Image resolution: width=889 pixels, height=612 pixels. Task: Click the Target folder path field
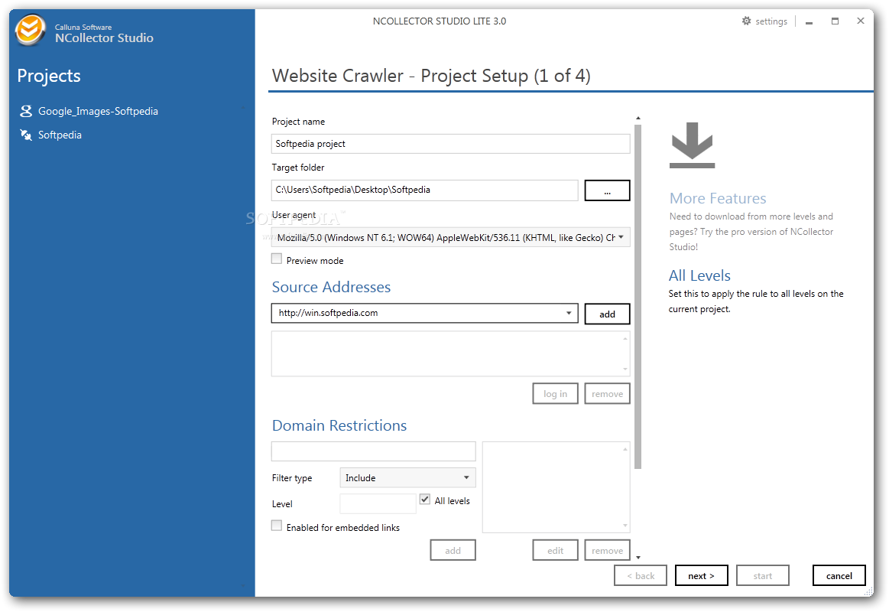click(425, 190)
